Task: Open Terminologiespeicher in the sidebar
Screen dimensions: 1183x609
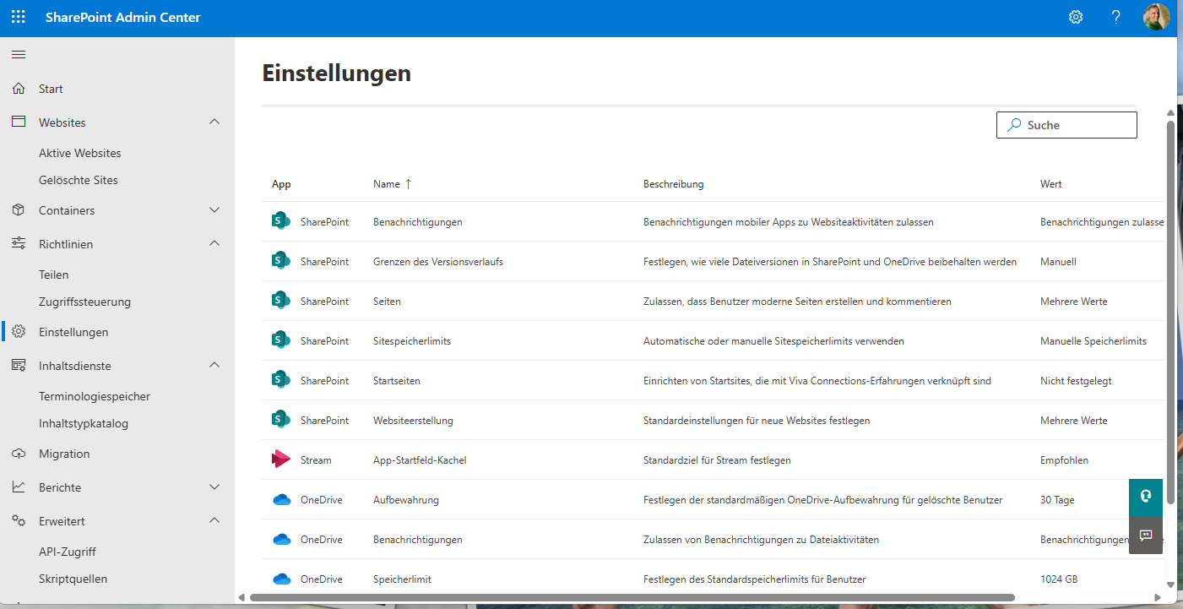Action: tap(95, 396)
